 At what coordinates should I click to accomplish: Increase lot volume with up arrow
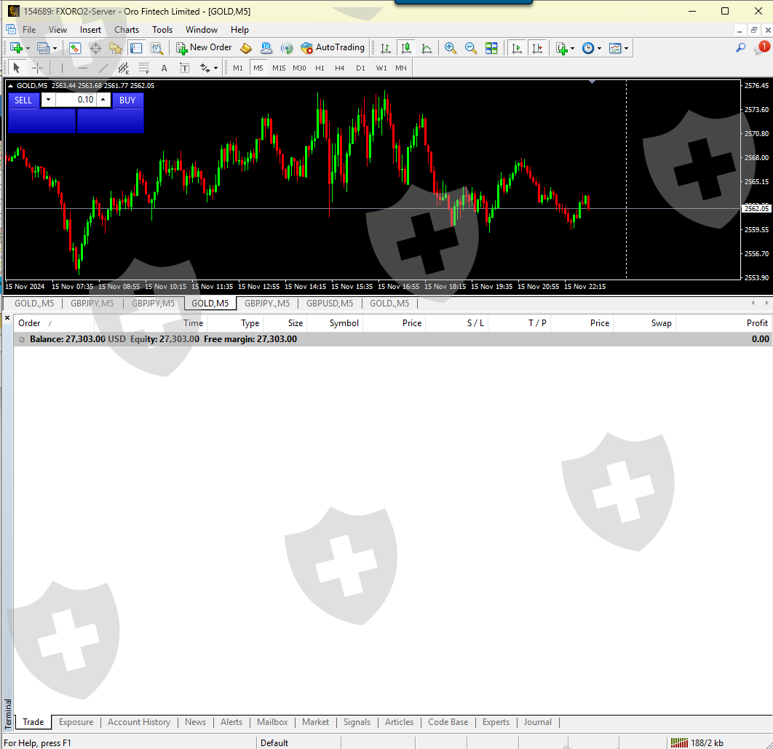pyautogui.click(x=103, y=100)
